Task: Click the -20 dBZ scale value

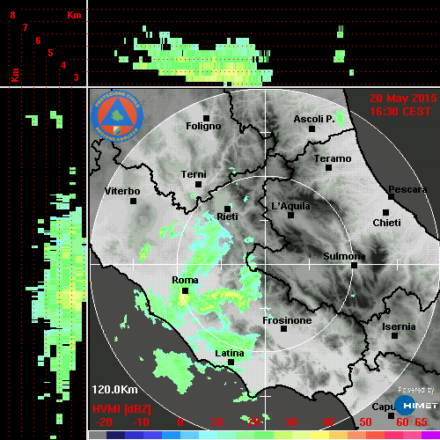Action: [x=104, y=422]
